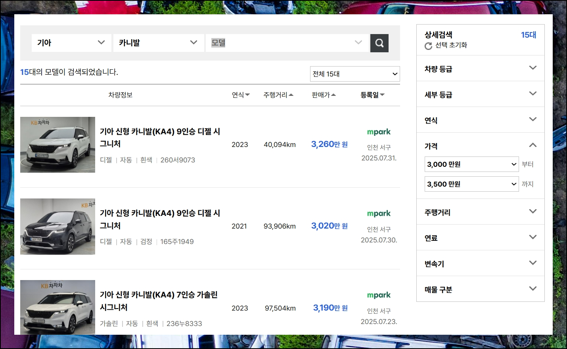Click the 97,504km mileage value
This screenshot has width=567, height=349.
click(280, 308)
